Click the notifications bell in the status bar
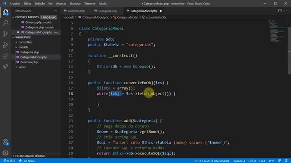Screen dimensions: 291x163 (286, 161)
